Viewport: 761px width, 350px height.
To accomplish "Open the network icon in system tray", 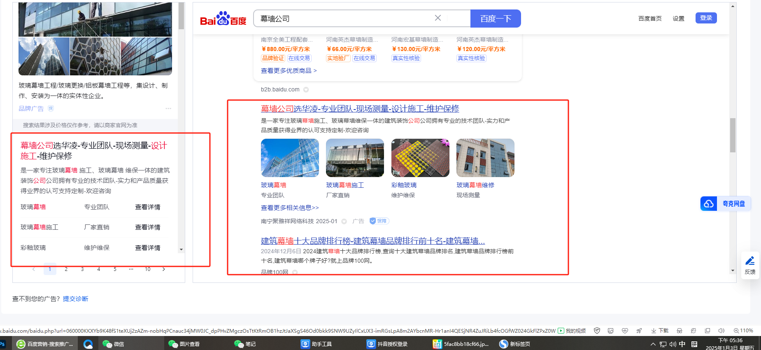I will (663, 344).
